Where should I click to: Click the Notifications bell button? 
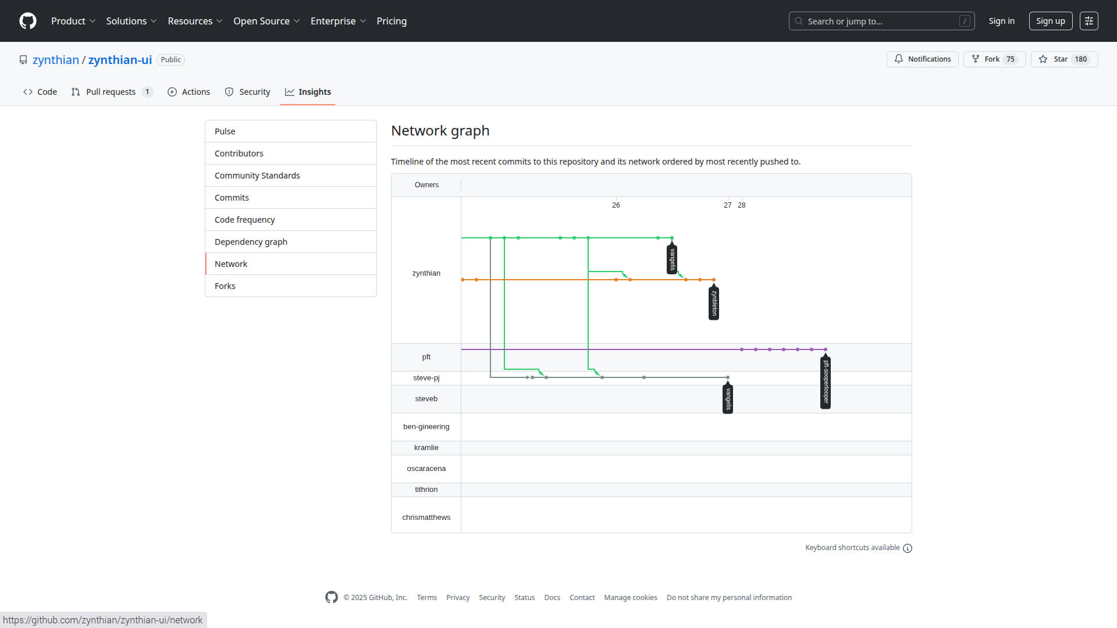922,59
